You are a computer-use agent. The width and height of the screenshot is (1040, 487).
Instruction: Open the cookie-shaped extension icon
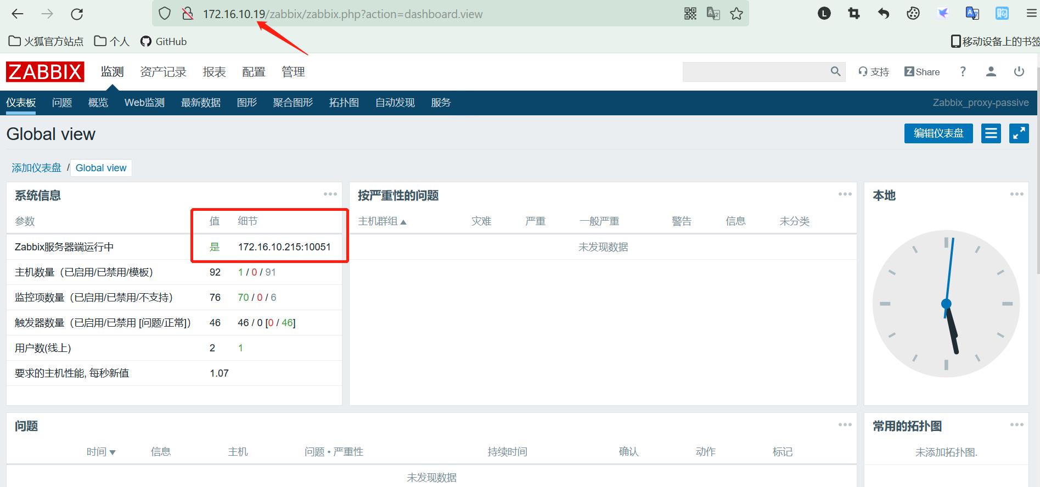[x=913, y=14]
